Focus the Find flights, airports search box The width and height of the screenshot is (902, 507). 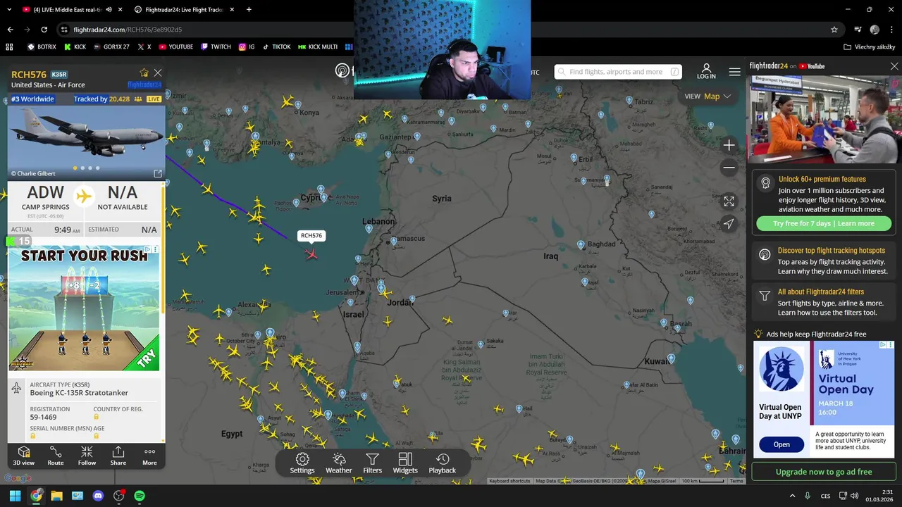(618, 72)
